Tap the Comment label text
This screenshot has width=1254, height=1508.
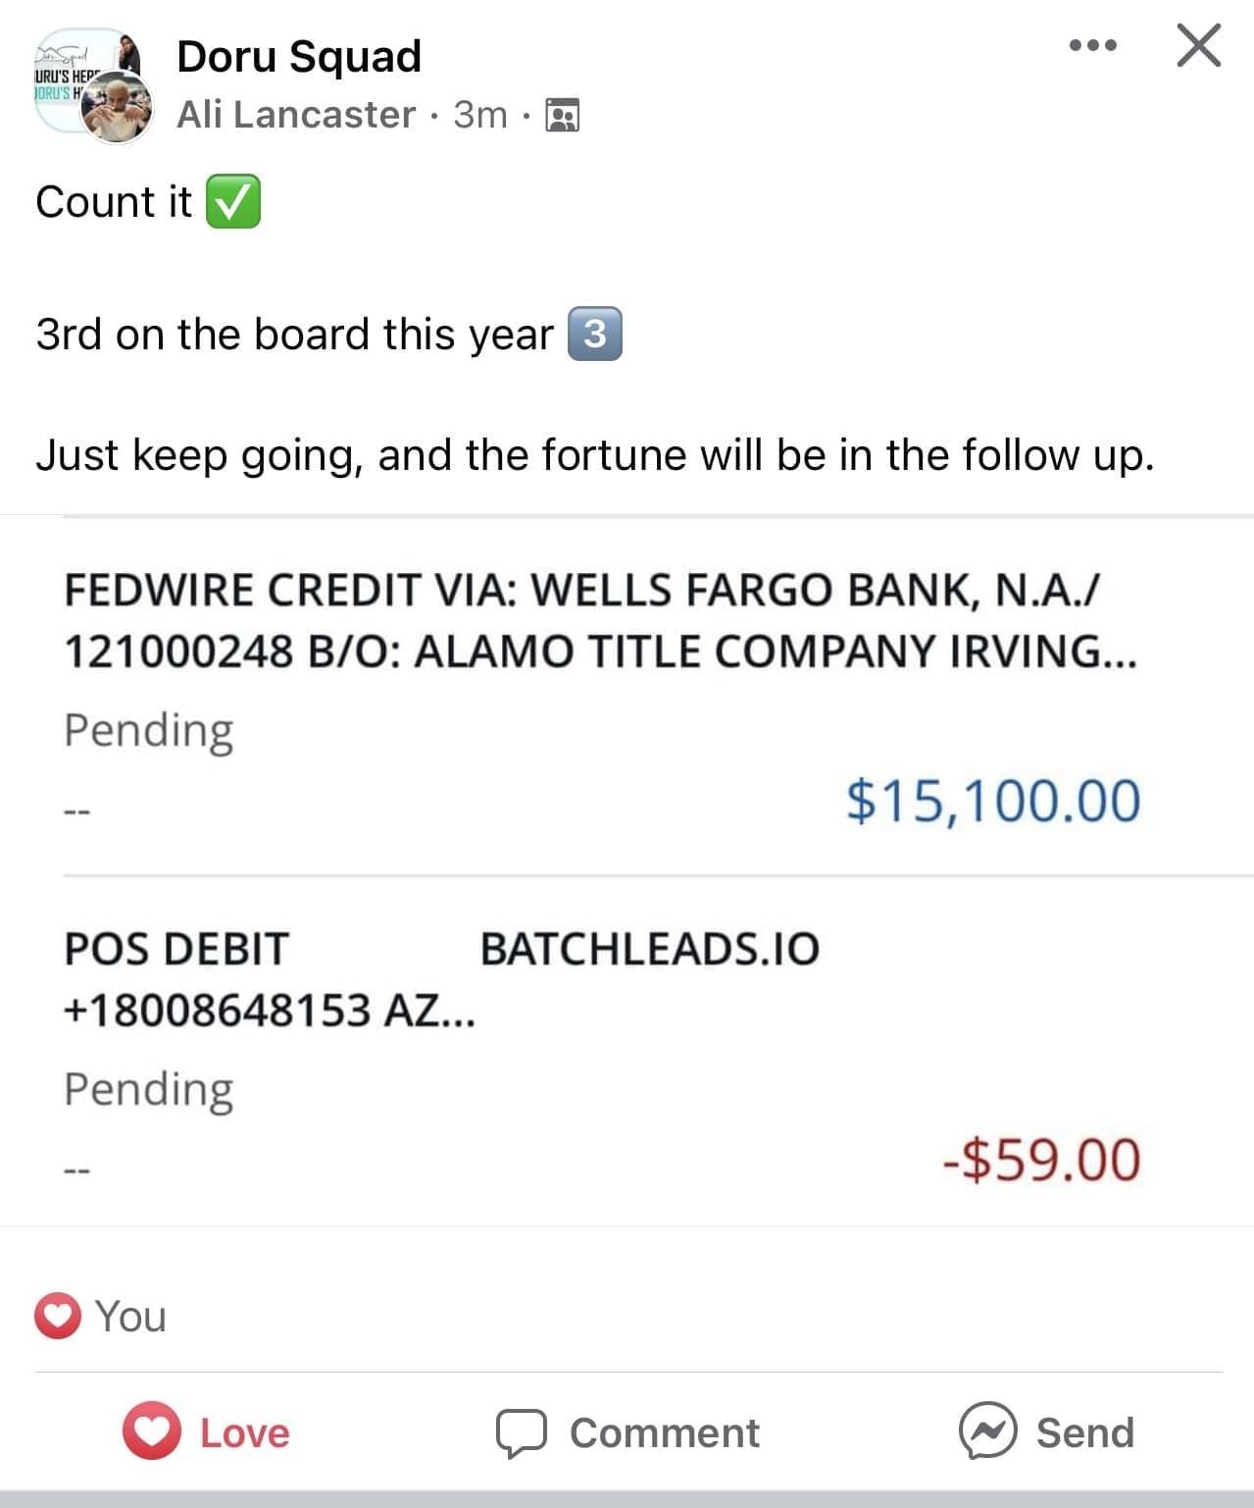pos(665,1433)
